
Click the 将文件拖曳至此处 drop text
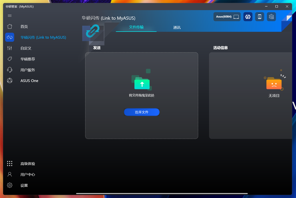(142, 95)
